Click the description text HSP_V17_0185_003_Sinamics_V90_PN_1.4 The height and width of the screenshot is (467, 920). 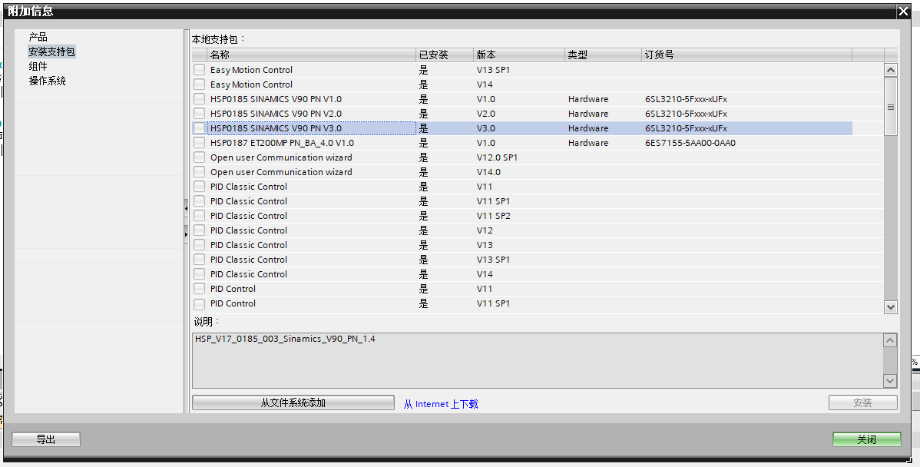point(285,339)
